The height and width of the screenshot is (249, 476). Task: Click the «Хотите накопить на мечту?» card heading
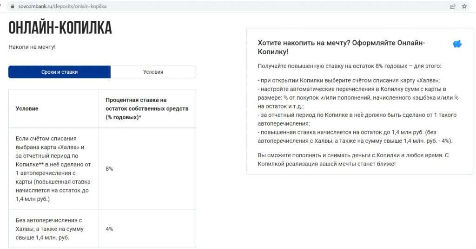coord(341,47)
